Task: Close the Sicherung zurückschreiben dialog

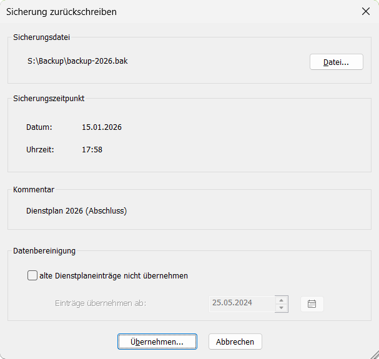Action: tap(366, 11)
